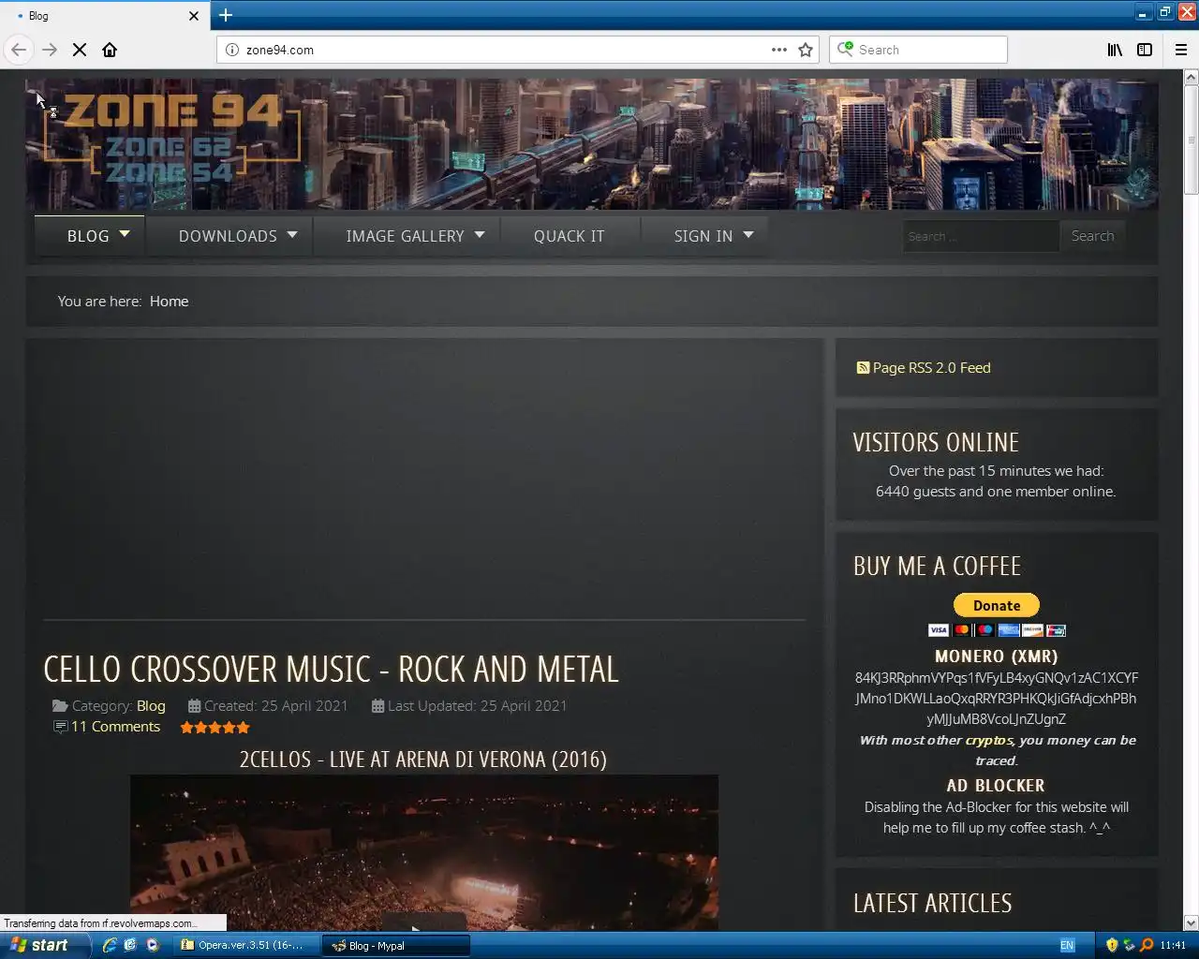The width and height of the screenshot is (1199, 959).
Task: Click the taskbar clock 11:41
Action: point(1172,945)
